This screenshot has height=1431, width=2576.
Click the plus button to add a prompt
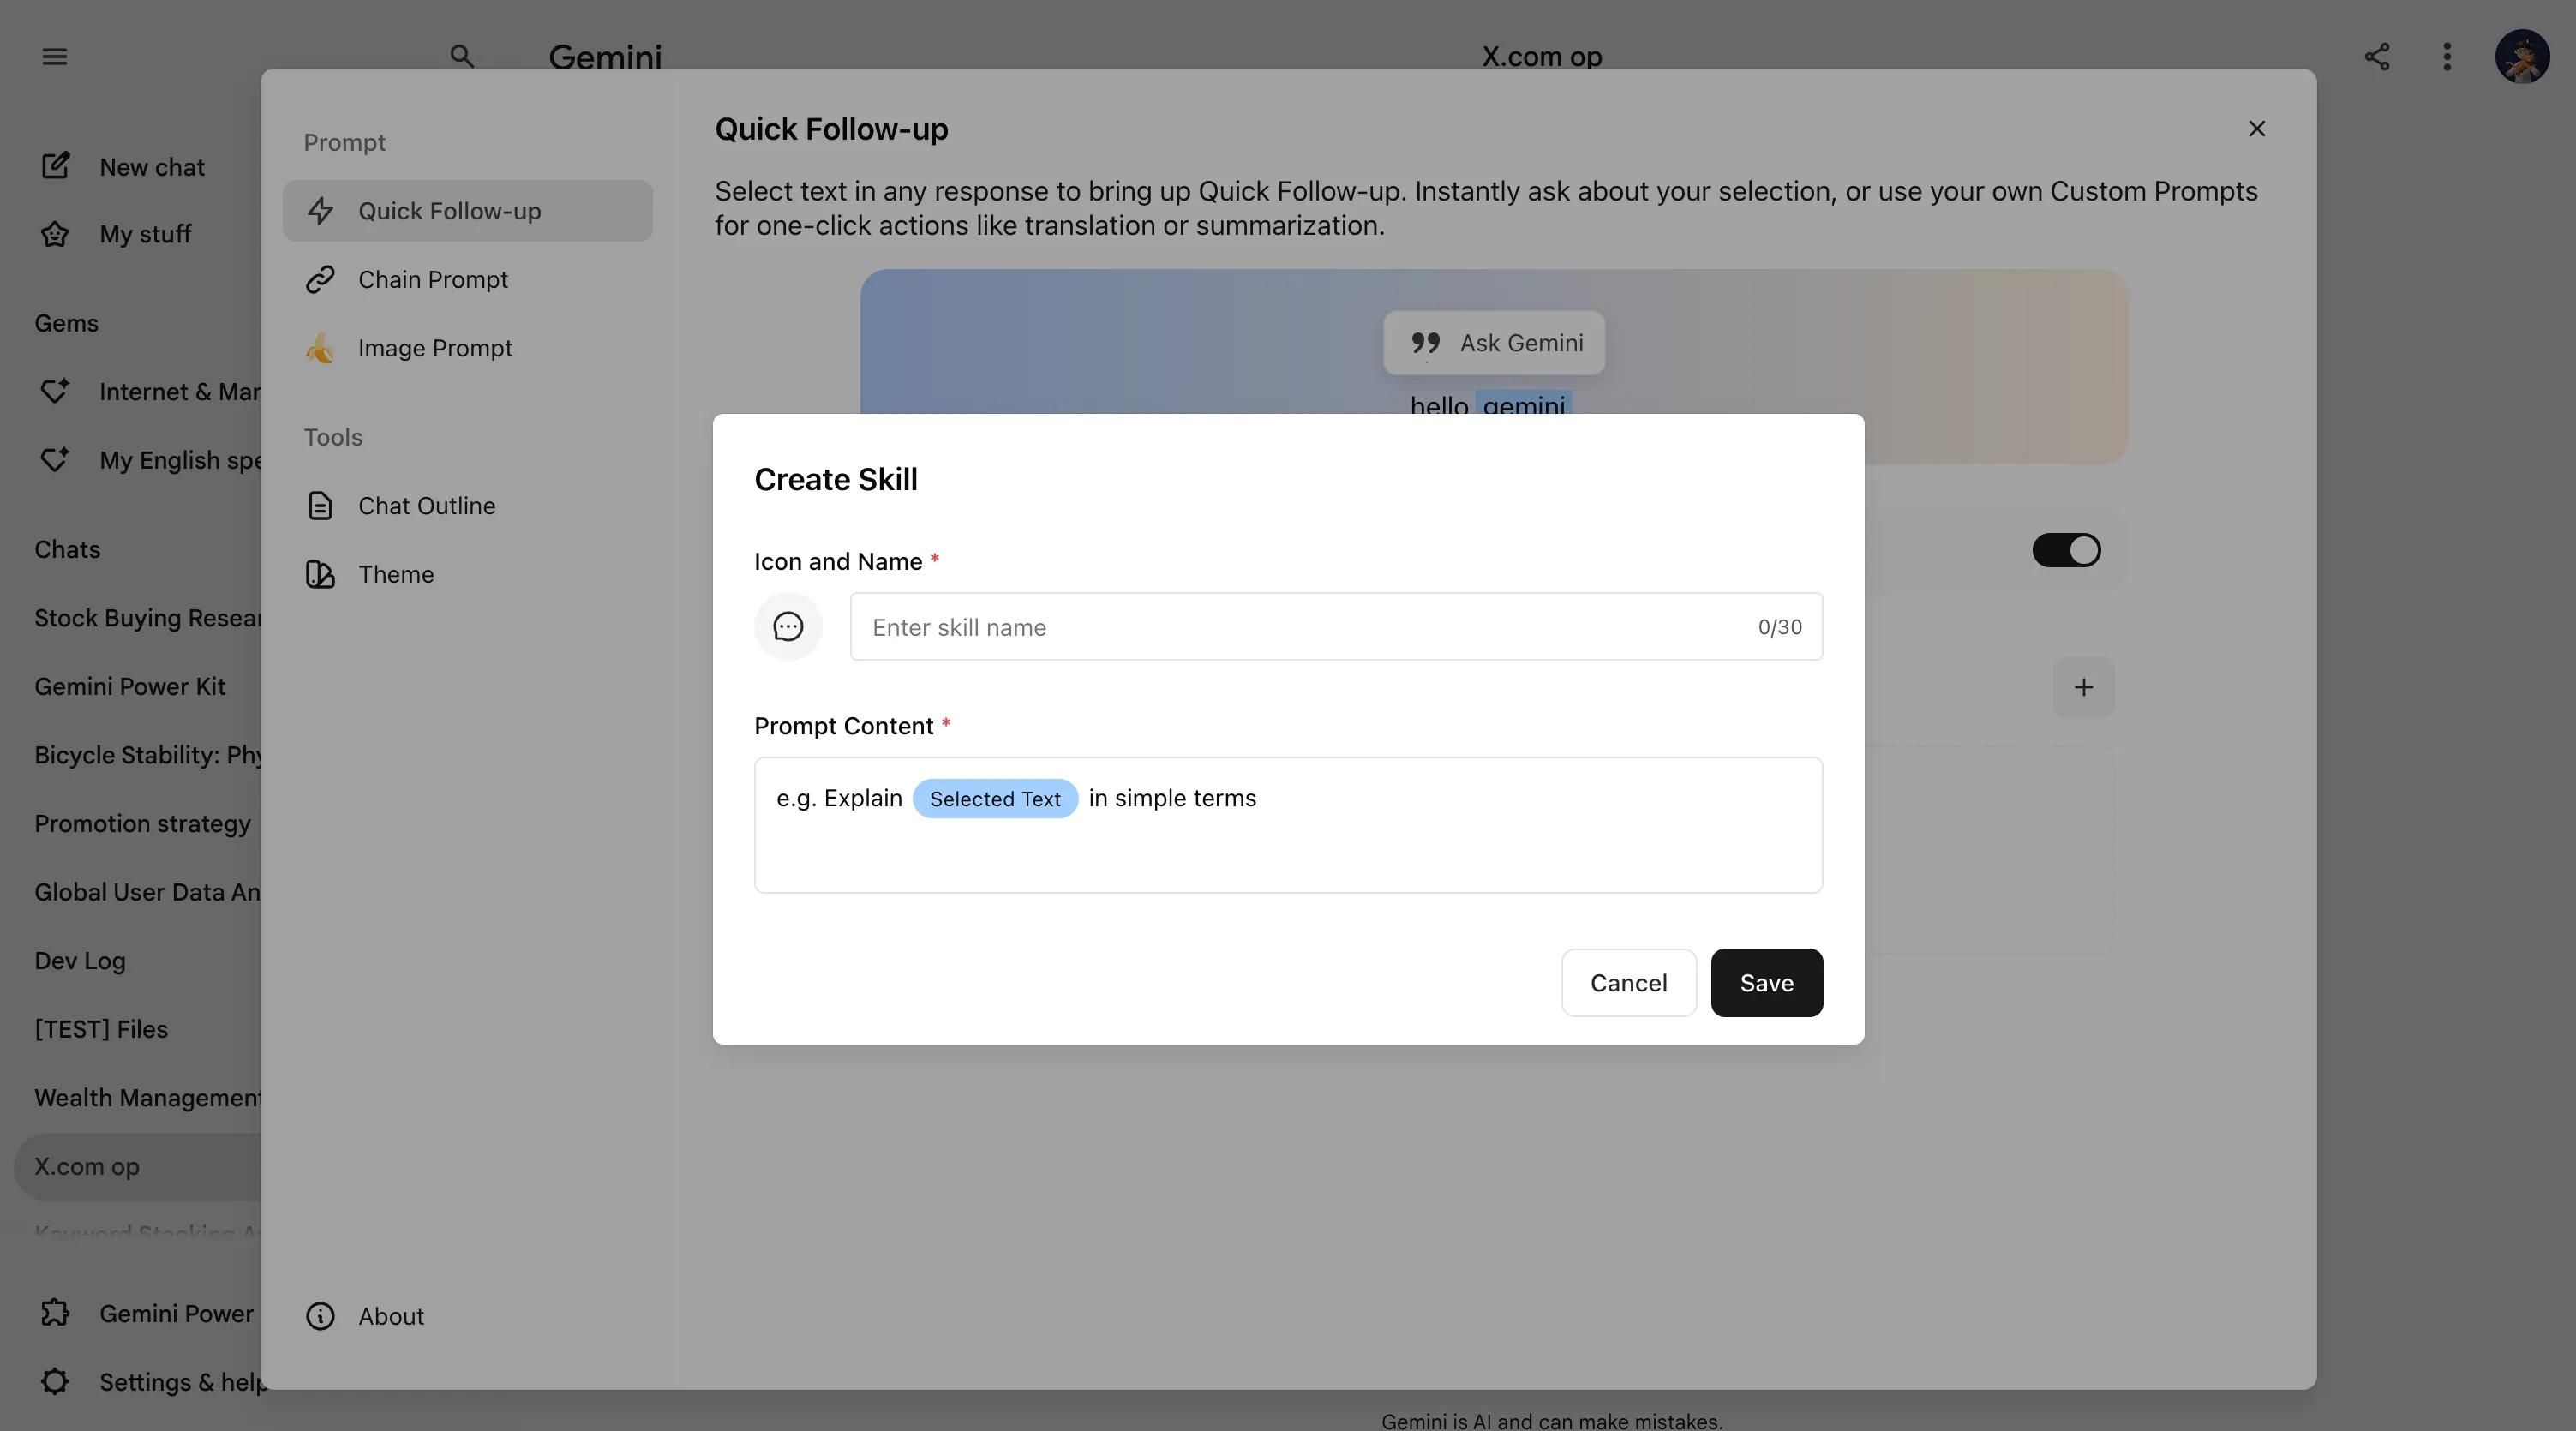point(2084,687)
